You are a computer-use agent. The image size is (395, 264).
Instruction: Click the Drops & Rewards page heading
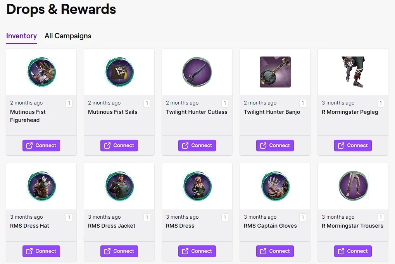(61, 9)
